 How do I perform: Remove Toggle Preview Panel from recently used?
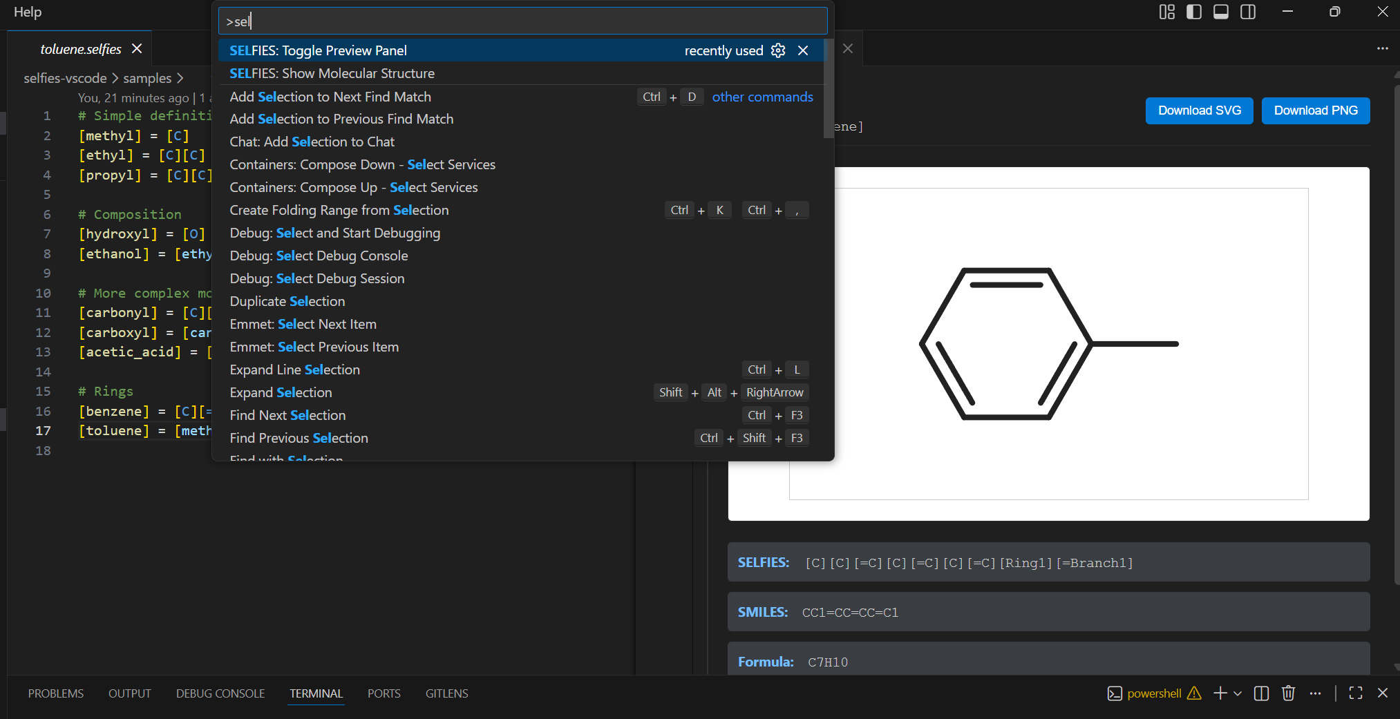tap(803, 50)
